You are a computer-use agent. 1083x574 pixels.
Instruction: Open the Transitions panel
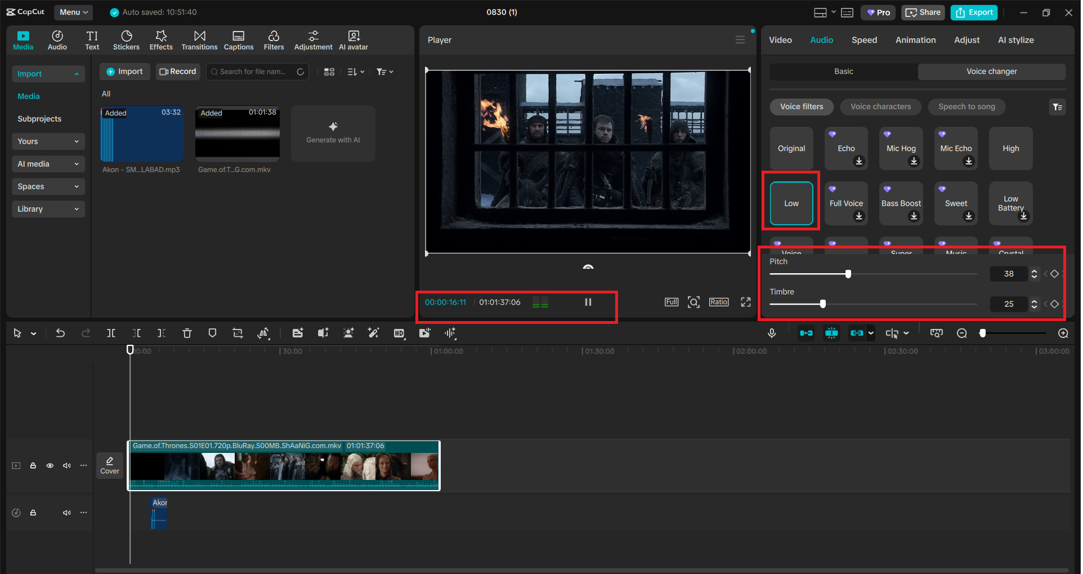pyautogui.click(x=199, y=41)
